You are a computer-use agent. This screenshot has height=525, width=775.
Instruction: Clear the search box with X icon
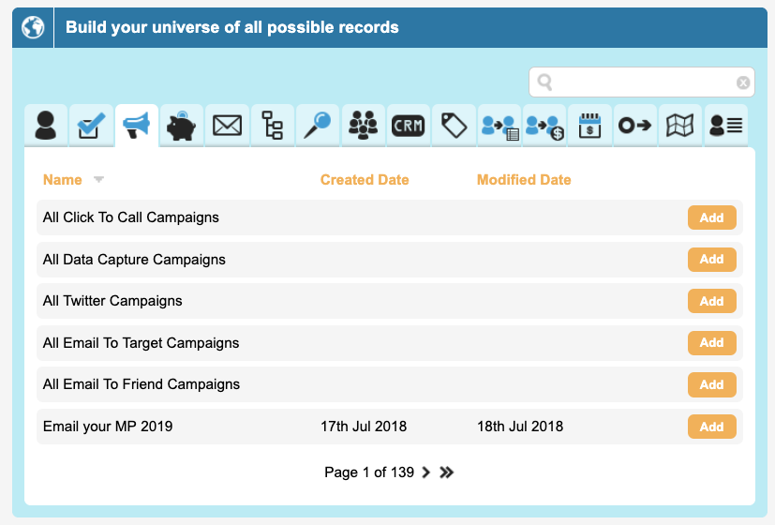pos(743,82)
